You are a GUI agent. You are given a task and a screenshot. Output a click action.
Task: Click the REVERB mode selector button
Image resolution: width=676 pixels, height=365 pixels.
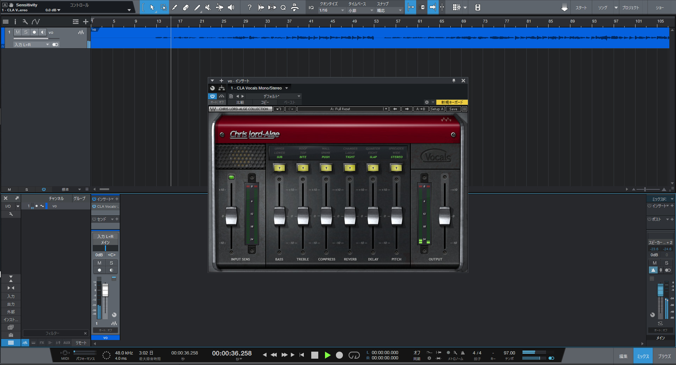click(350, 168)
